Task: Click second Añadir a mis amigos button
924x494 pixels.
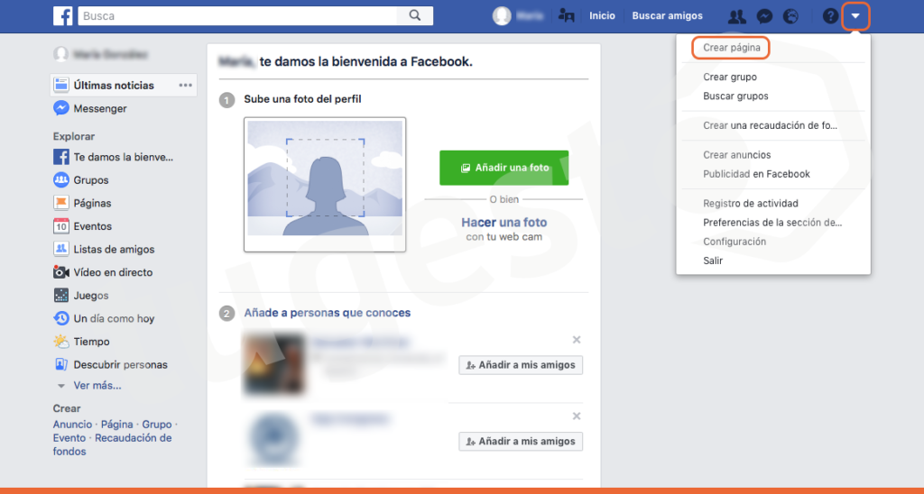Action: coord(521,441)
